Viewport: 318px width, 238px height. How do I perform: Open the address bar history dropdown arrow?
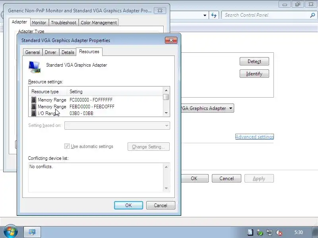pyautogui.click(x=205, y=15)
